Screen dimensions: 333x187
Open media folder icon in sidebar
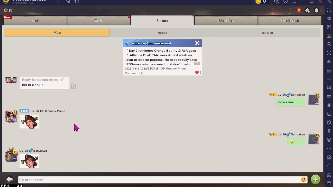tap(329, 96)
